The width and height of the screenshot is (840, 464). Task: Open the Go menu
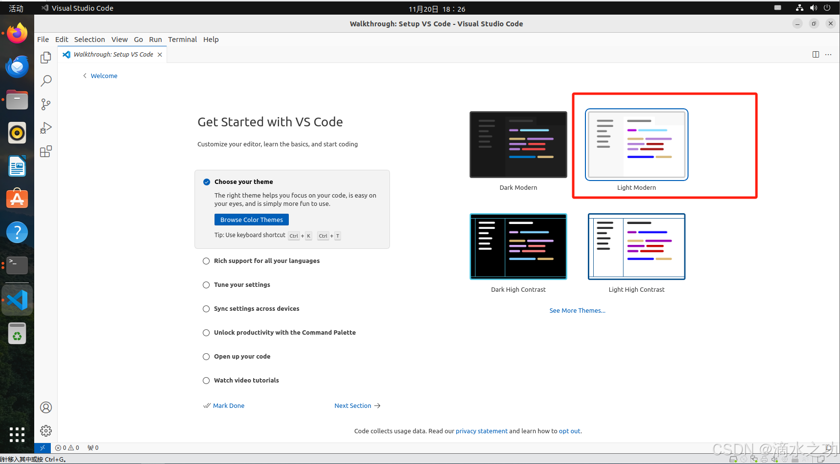click(138, 40)
